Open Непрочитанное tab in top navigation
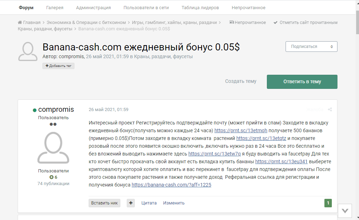Image resolution: width=359 pixels, height=220 pixels. [x=249, y=7]
